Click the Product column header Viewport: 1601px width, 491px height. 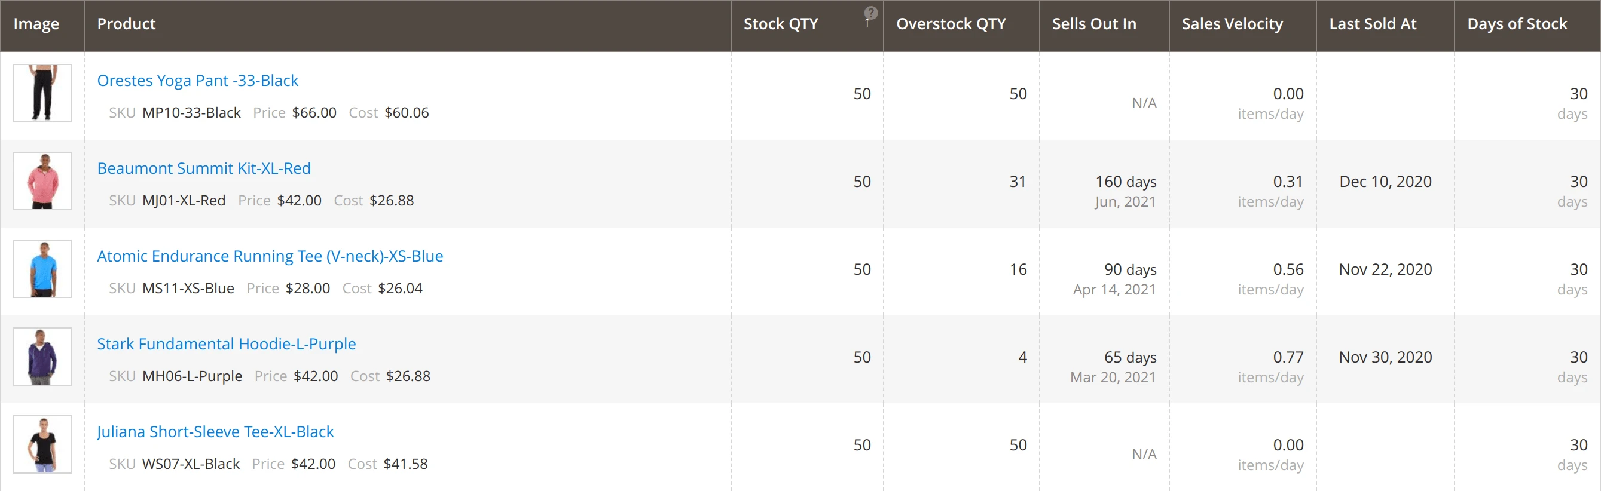click(126, 23)
